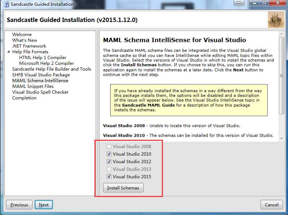The width and height of the screenshot is (288, 215).
Task: Open the HTML Help 1 Compiler page
Action: tap(43, 58)
